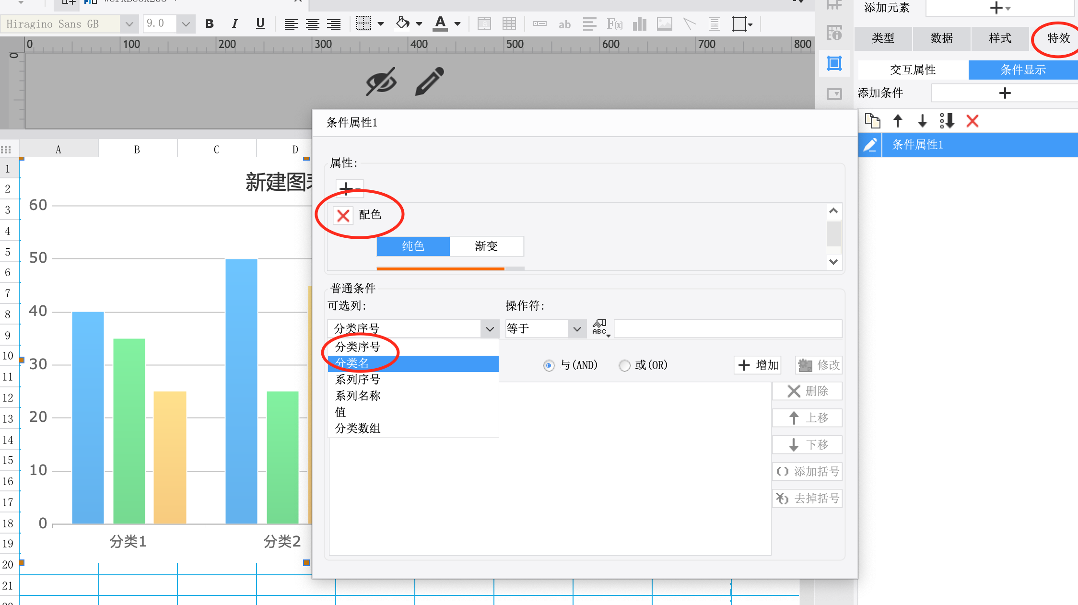The width and height of the screenshot is (1078, 605).
Task: Add attribute with plus button under 属性
Action: click(349, 188)
